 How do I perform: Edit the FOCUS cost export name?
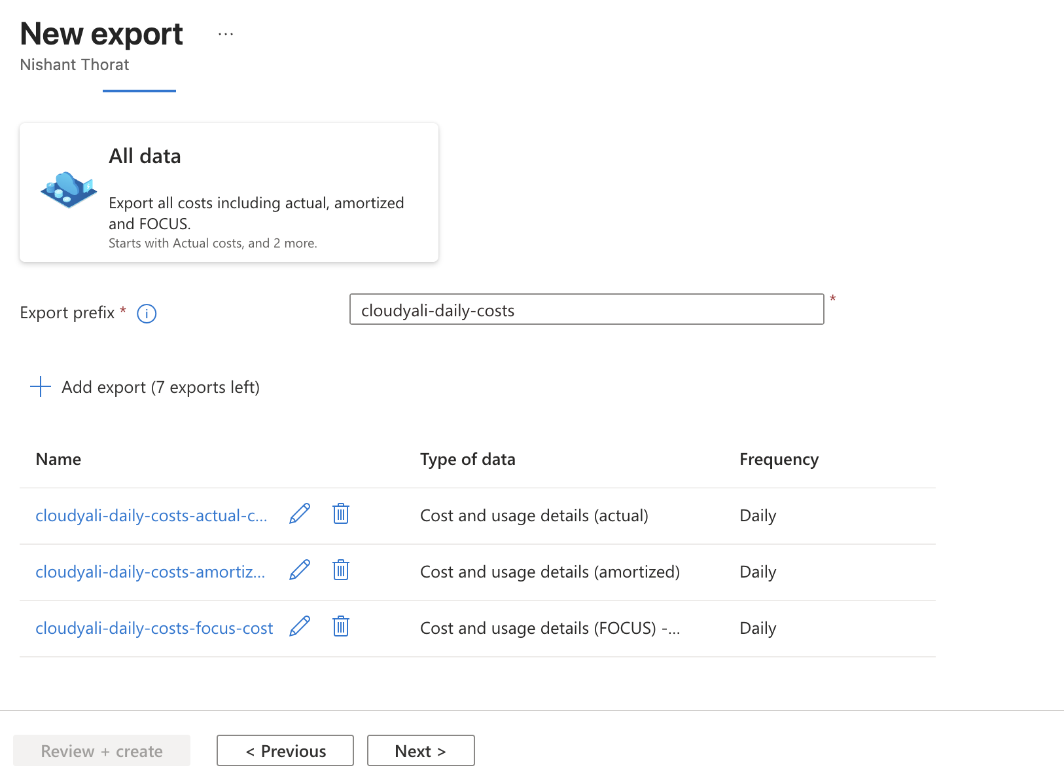[299, 627]
